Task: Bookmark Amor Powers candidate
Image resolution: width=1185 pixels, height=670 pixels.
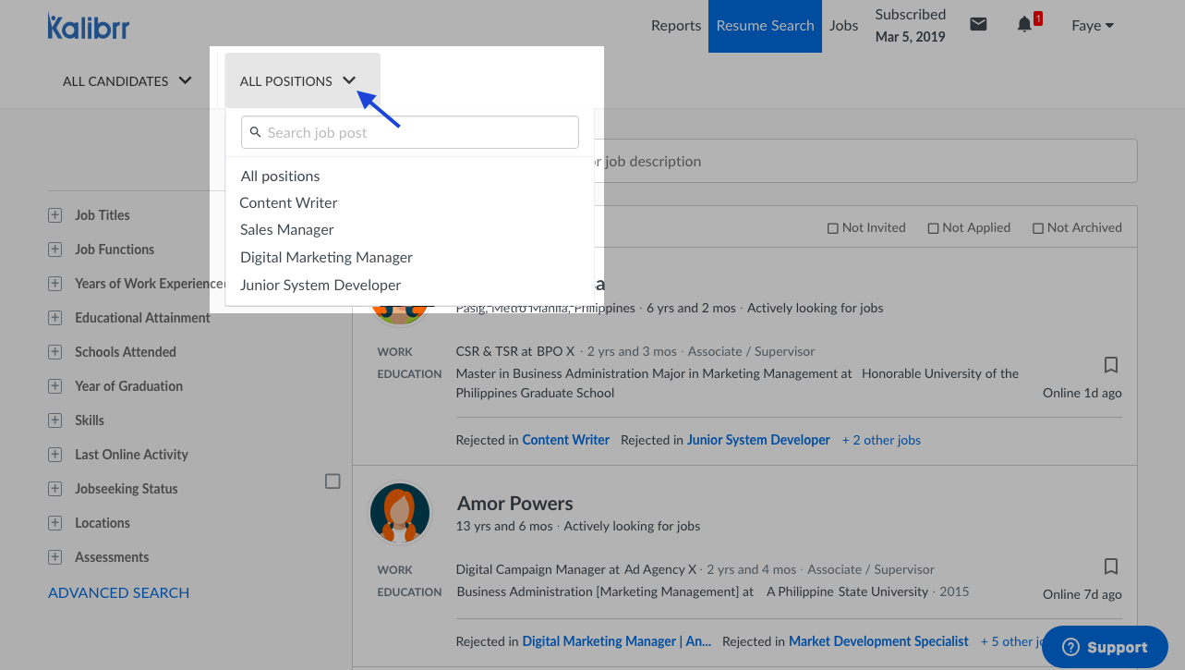Action: (1111, 566)
